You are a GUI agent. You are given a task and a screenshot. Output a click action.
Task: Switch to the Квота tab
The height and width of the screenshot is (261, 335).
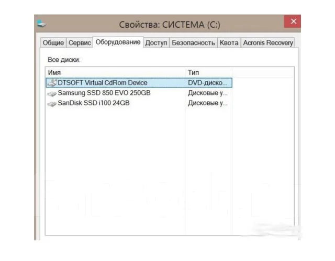229,42
